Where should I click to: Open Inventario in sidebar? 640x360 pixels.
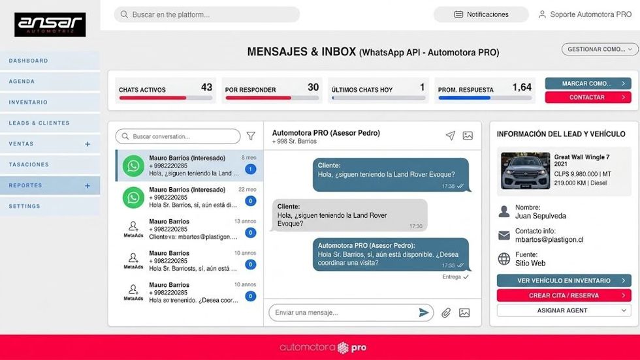tap(50, 102)
